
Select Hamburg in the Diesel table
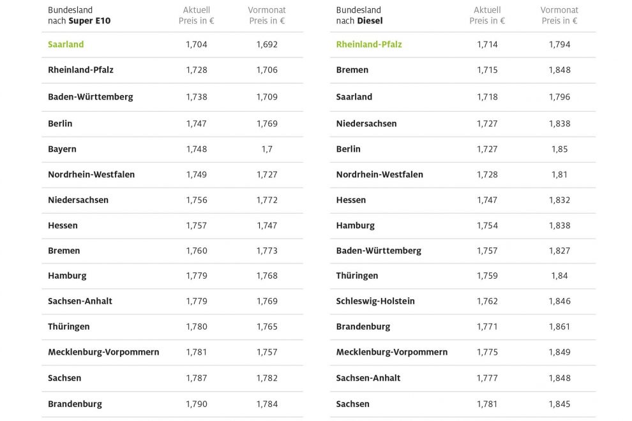pos(356,226)
